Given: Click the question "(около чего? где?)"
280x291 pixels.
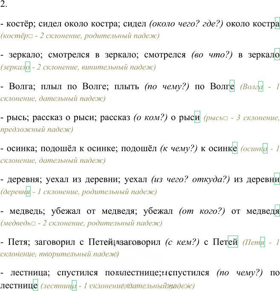Looking at the screenshot, I should click(x=186, y=24).
